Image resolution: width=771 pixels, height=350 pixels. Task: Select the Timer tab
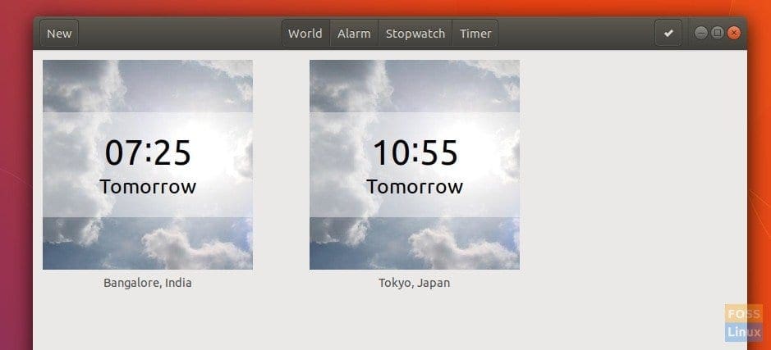pyautogui.click(x=475, y=34)
